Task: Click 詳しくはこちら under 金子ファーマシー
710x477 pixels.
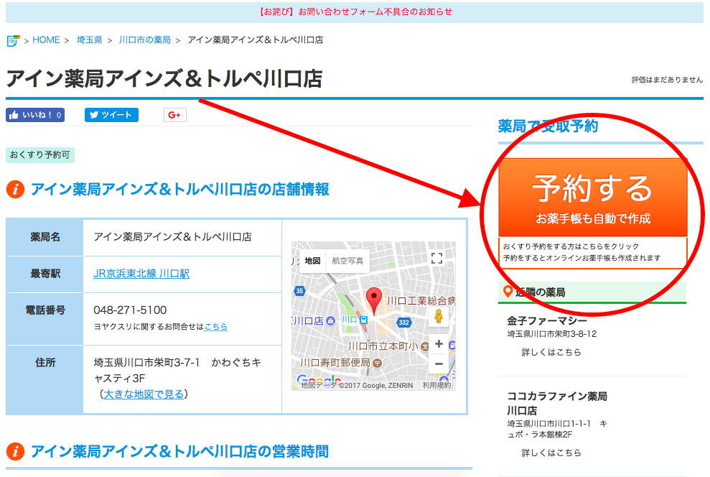Action: (551, 352)
